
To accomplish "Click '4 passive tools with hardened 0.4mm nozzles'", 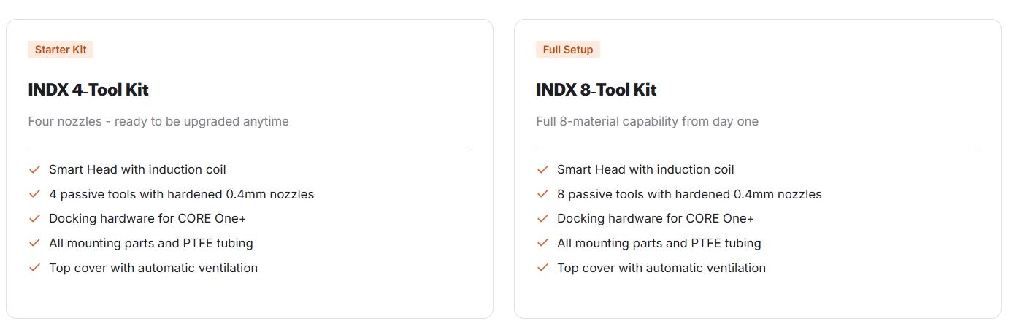I will [181, 195].
